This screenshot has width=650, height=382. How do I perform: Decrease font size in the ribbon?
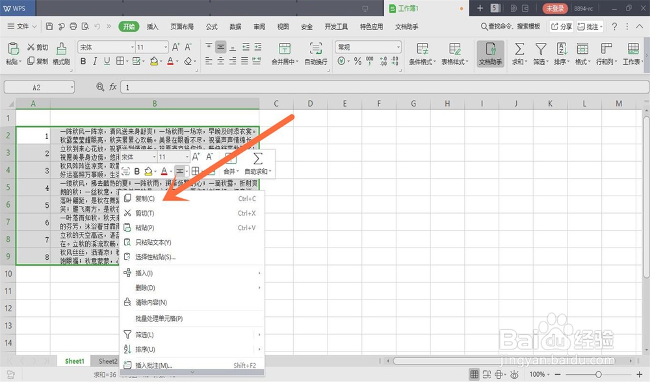pyautogui.click(x=188, y=47)
